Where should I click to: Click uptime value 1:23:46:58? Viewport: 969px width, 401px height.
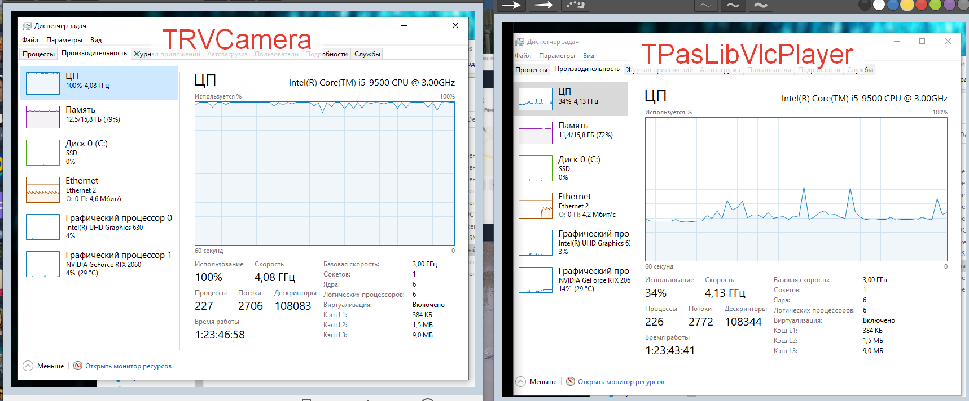point(220,335)
